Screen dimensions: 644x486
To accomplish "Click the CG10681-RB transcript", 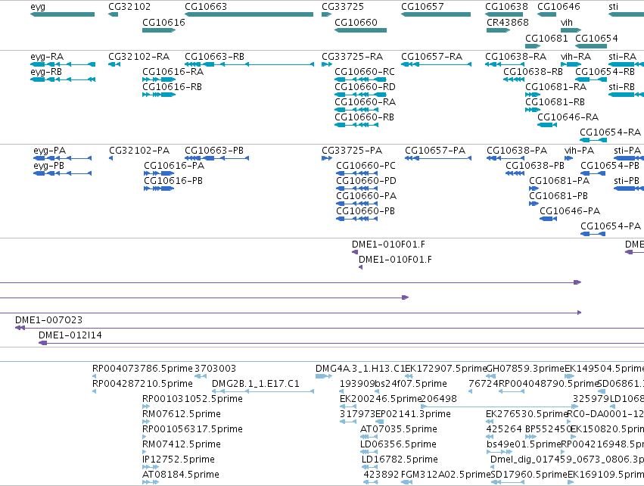I will [x=533, y=110].
